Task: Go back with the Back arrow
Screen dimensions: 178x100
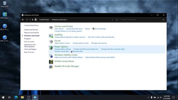Action: pyautogui.click(x=23, y=20)
